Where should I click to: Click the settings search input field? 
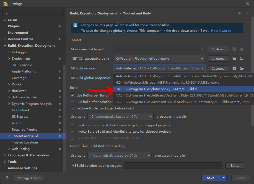(x=33, y=13)
